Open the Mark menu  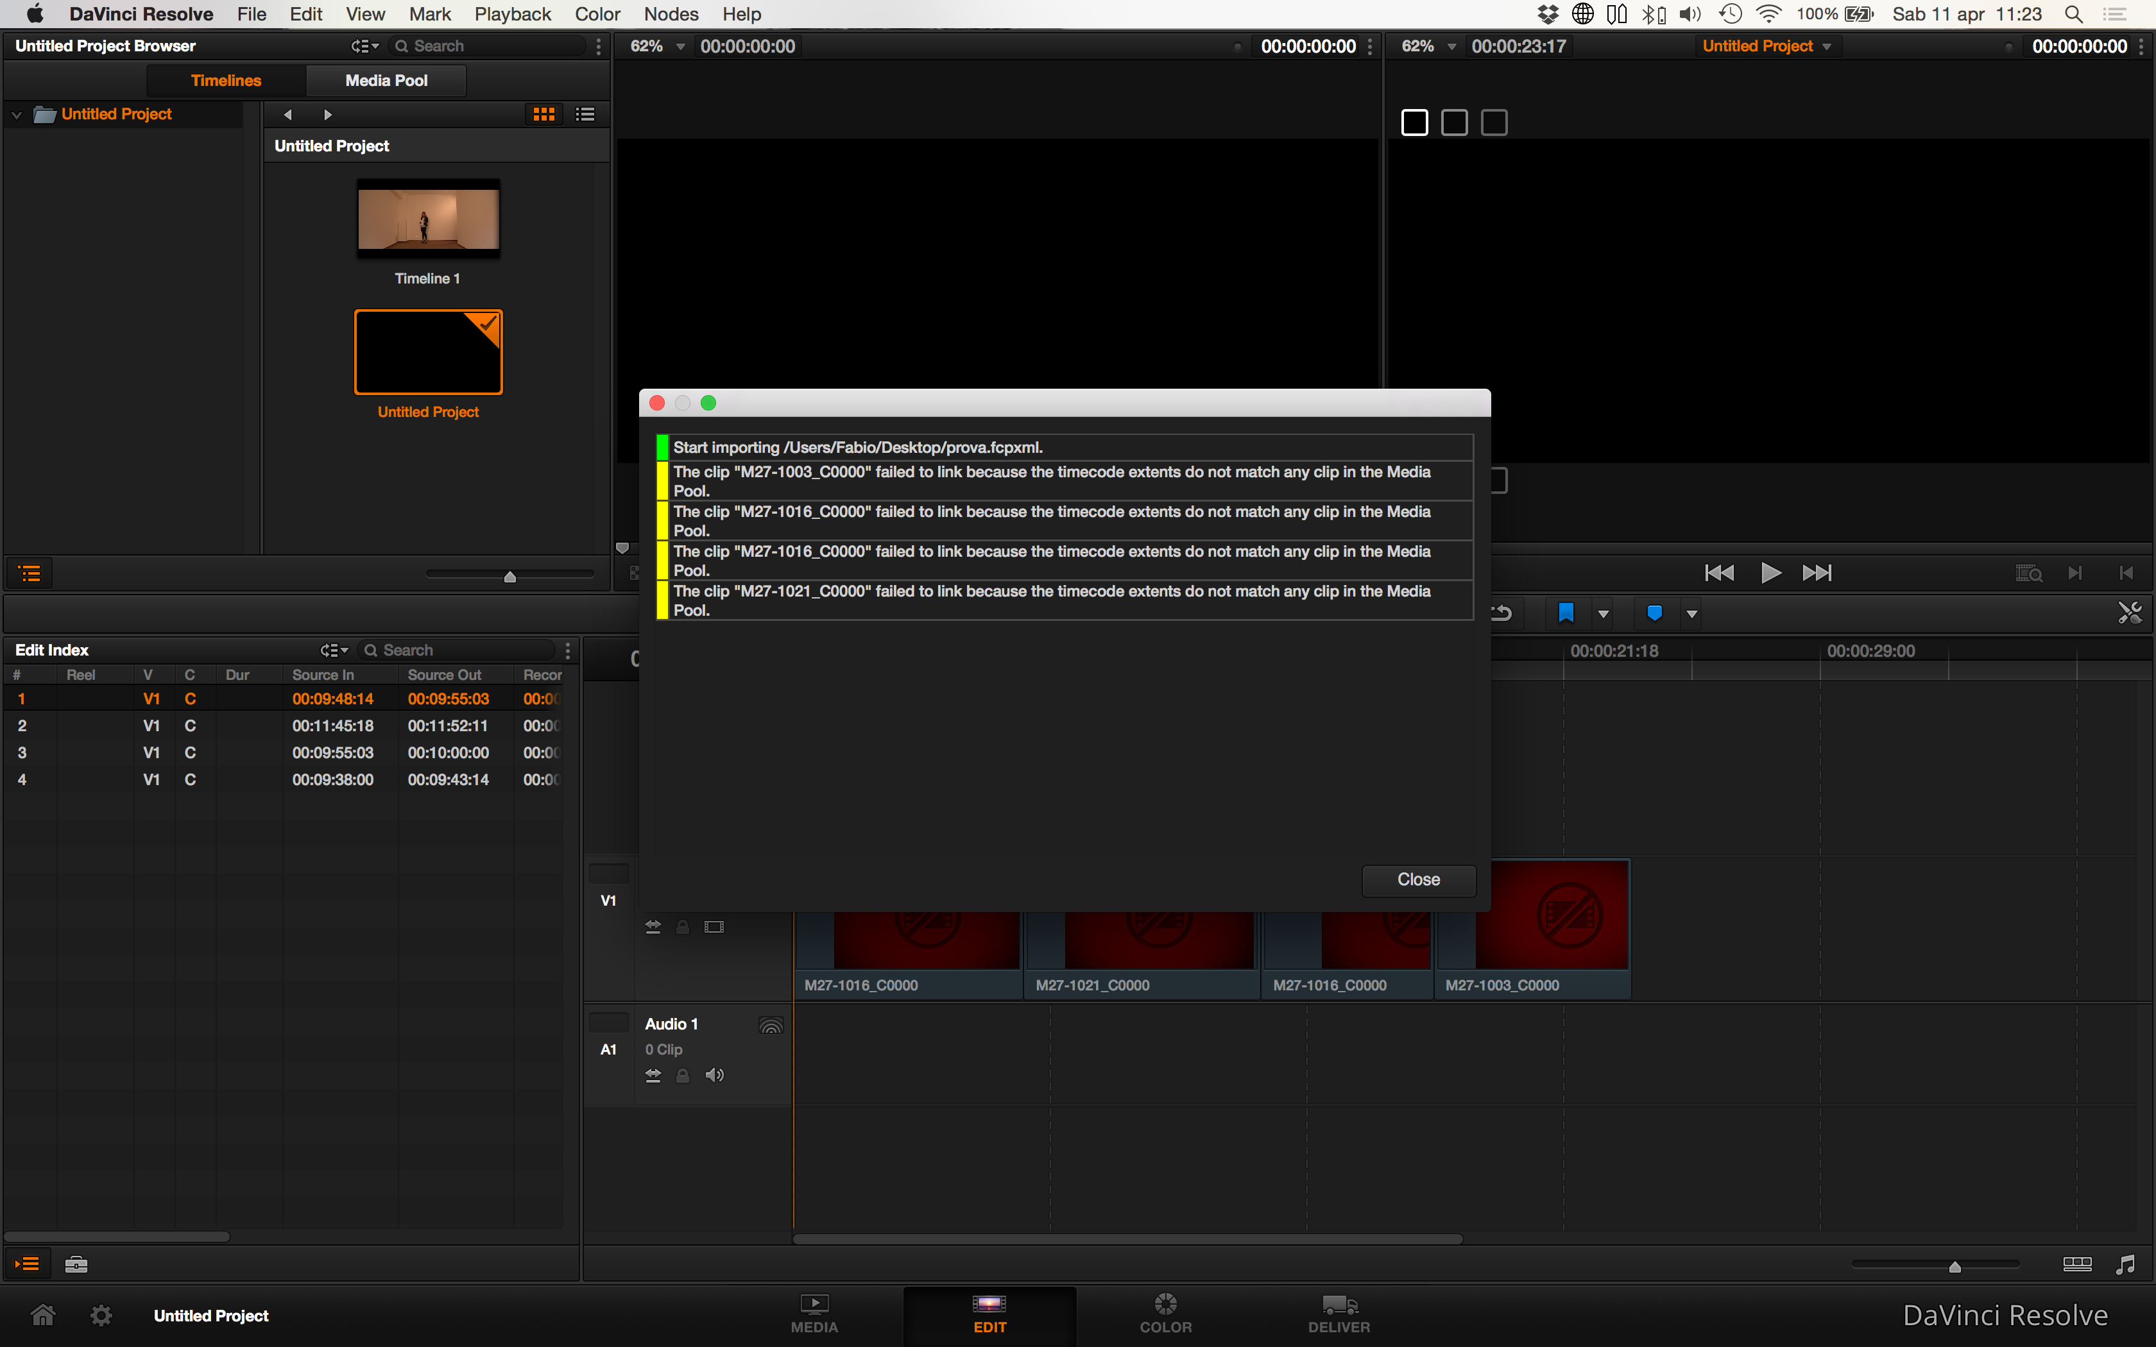coord(429,14)
